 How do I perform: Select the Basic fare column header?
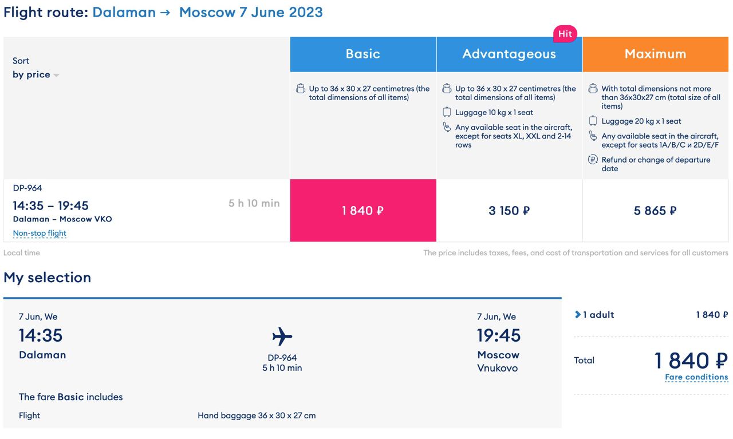[x=363, y=54]
